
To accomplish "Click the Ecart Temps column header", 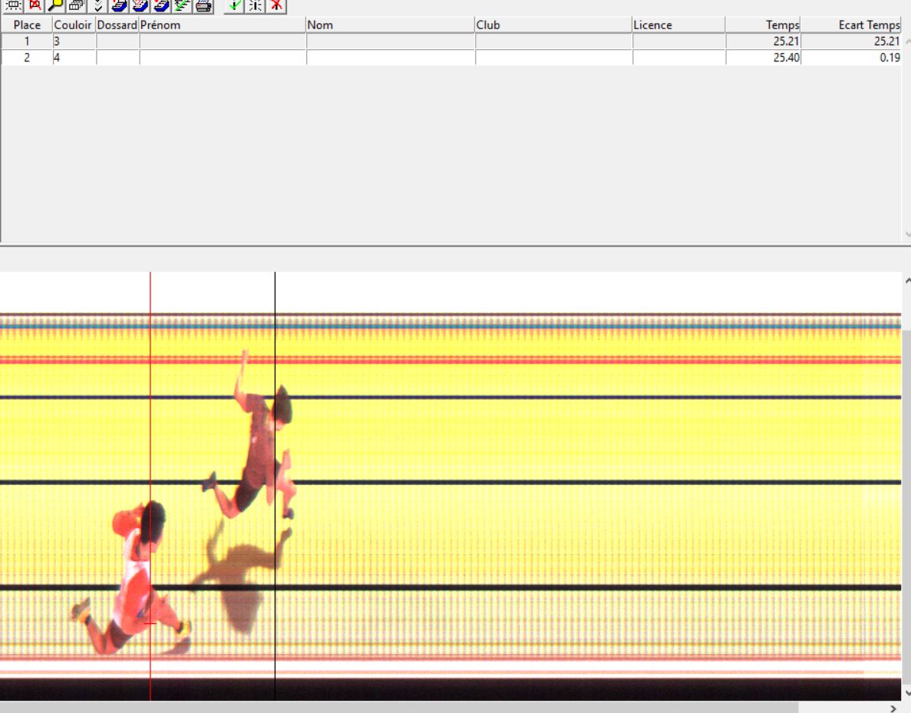I will tap(851, 25).
